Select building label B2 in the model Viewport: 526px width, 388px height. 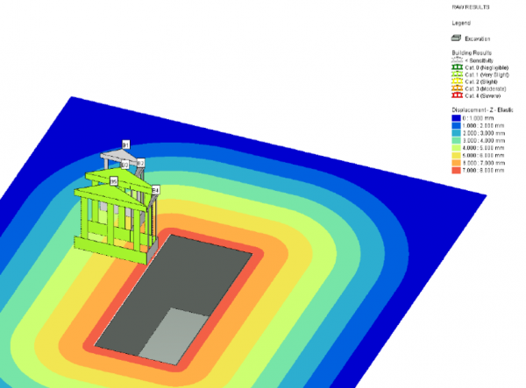coord(140,163)
